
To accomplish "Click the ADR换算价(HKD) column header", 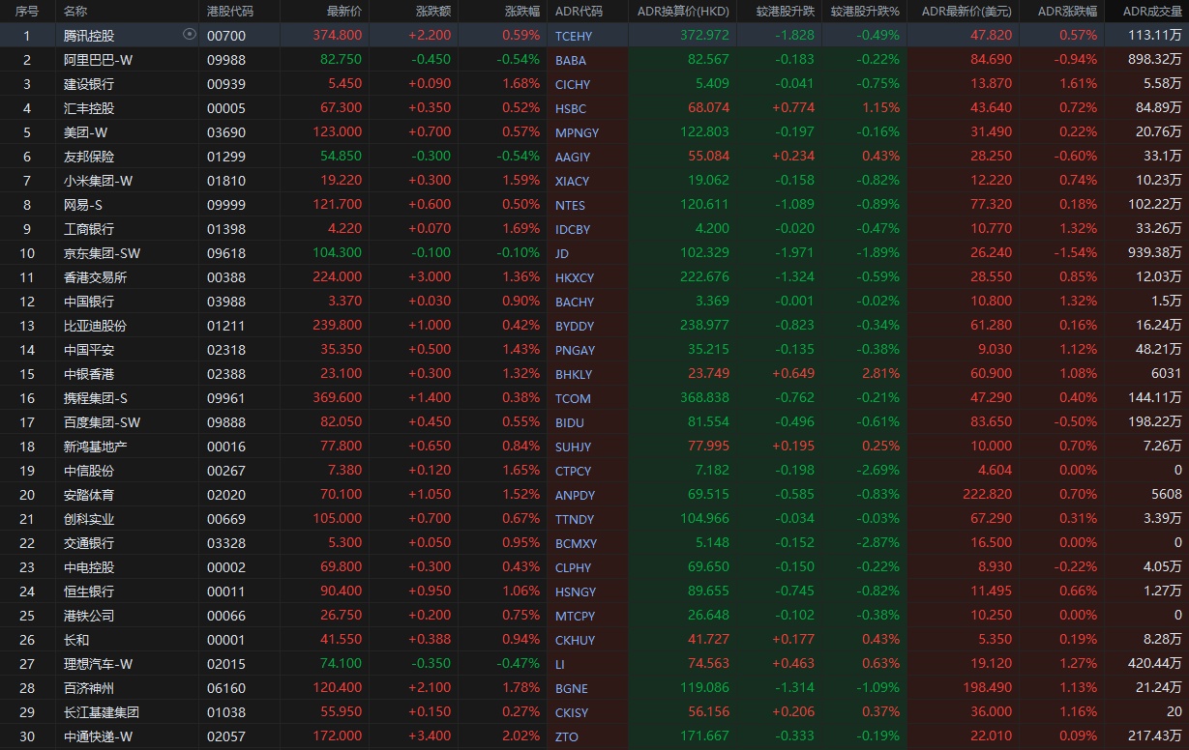I will 683,12.
